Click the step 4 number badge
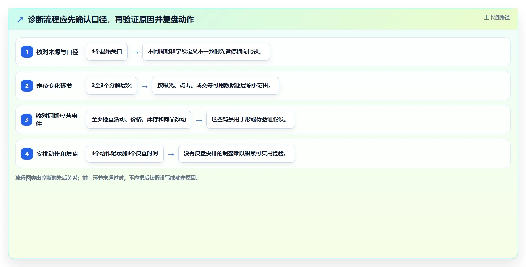This screenshot has width=526, height=267. coord(27,154)
